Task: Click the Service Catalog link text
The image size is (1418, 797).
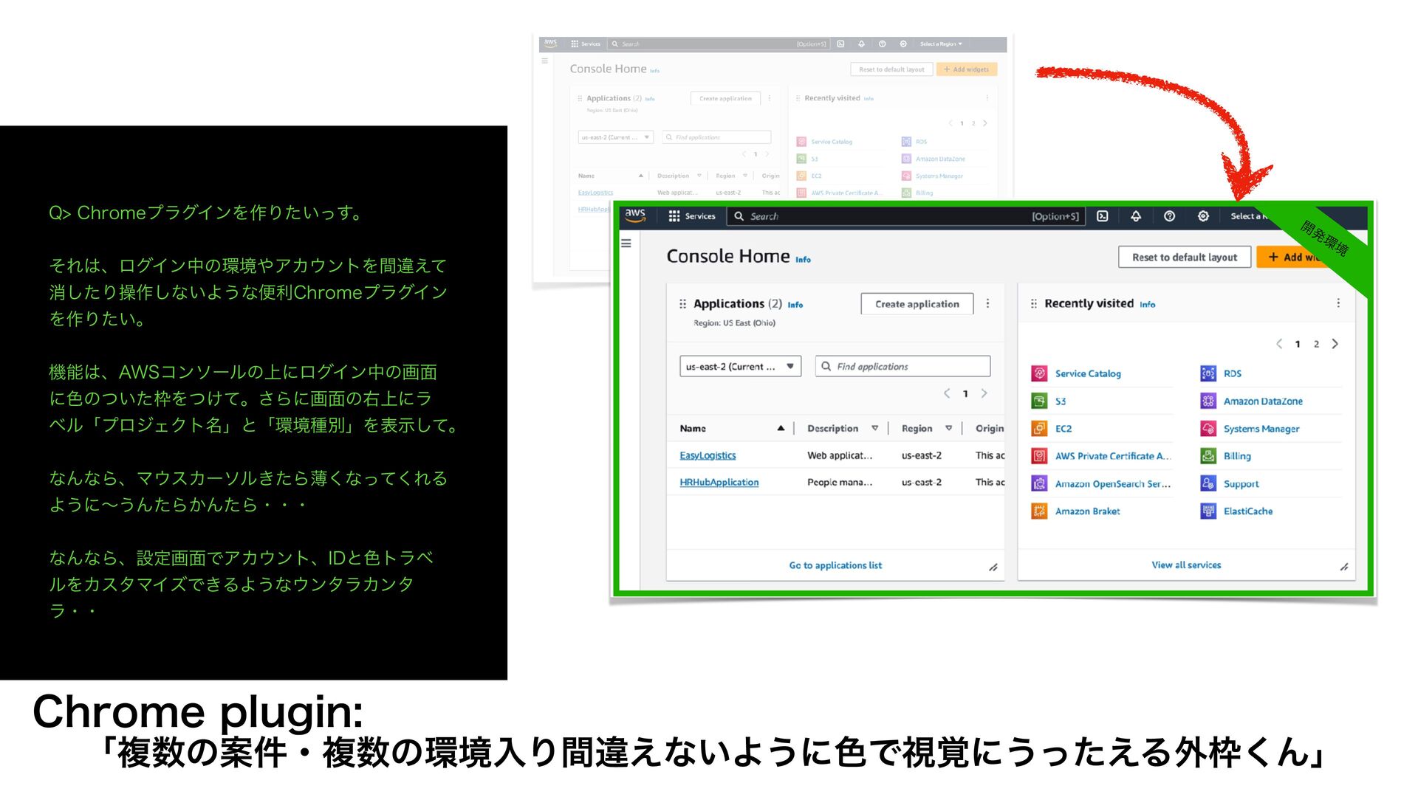Action: click(1088, 373)
